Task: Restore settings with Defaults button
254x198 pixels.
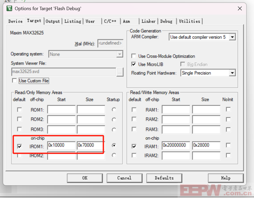Action: click(164, 178)
